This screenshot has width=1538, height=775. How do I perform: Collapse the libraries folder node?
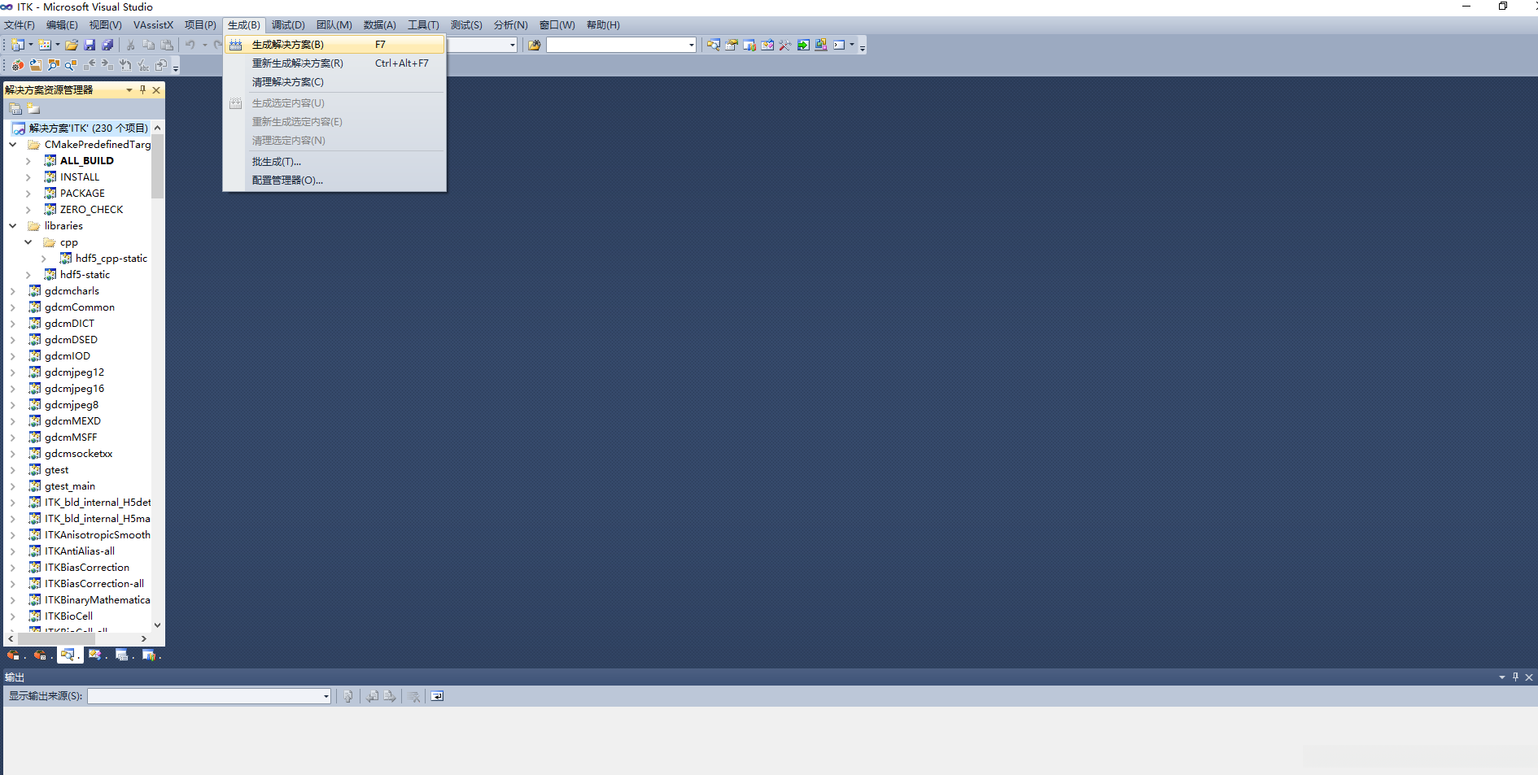coord(13,226)
